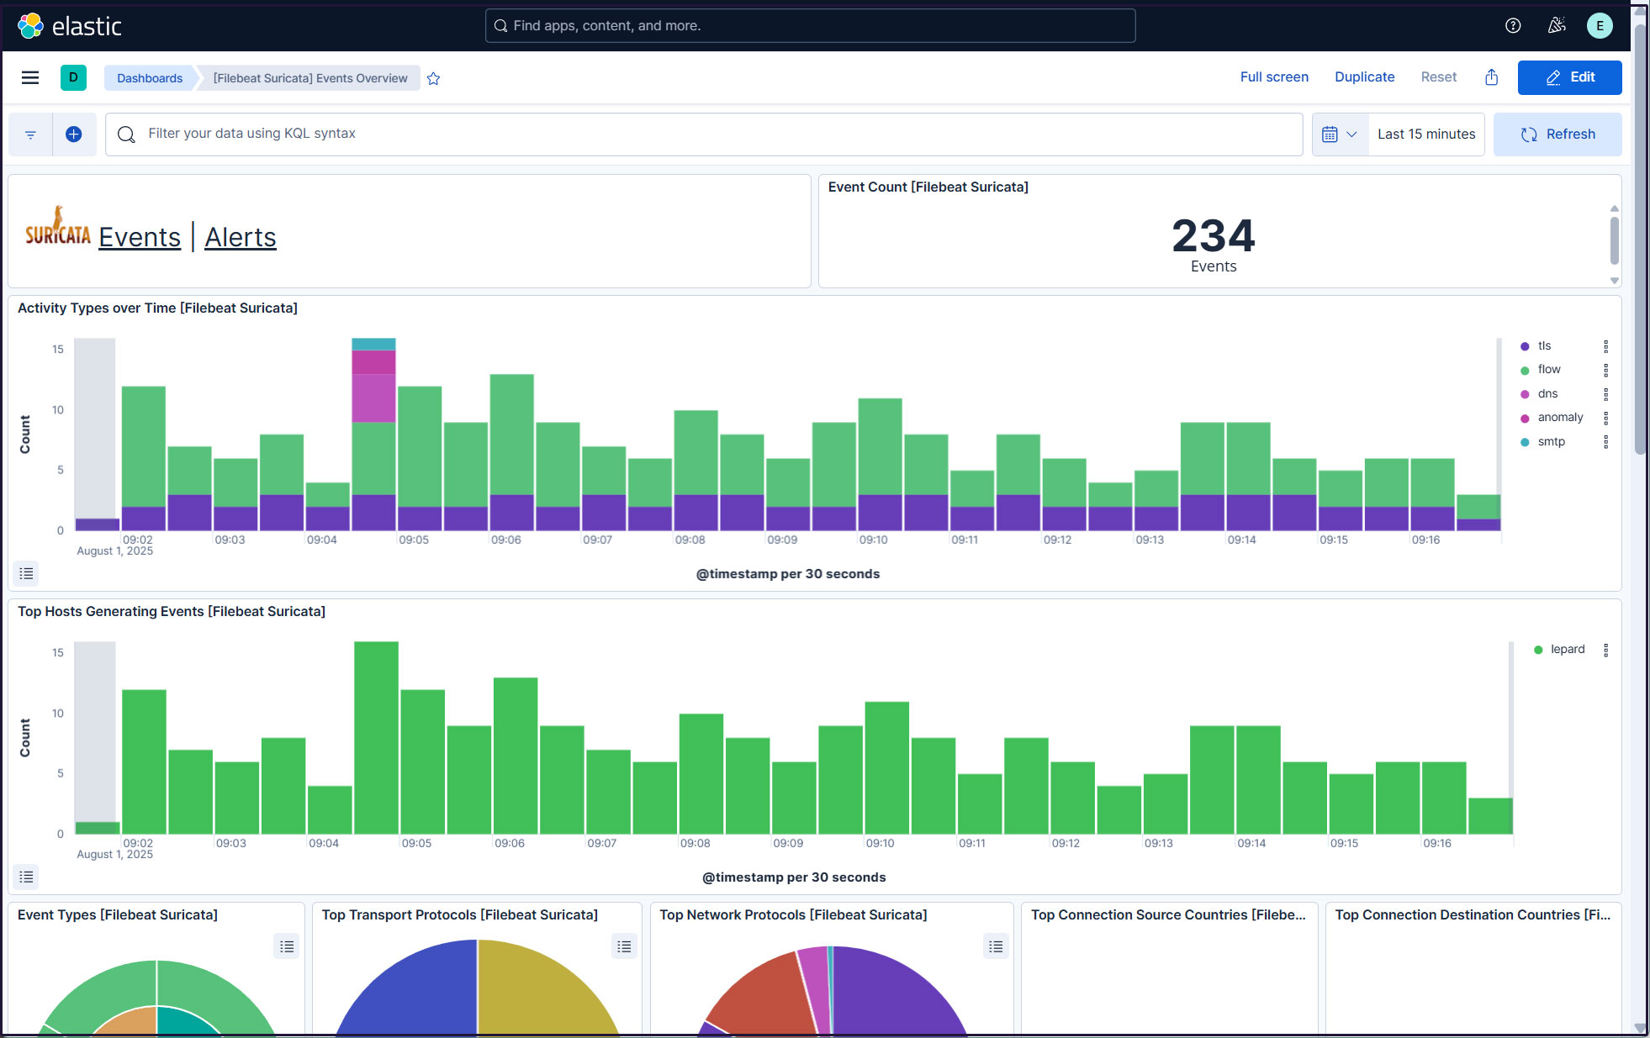This screenshot has width=1650, height=1038.
Task: Open options for flow legend entry
Action: 1605,370
